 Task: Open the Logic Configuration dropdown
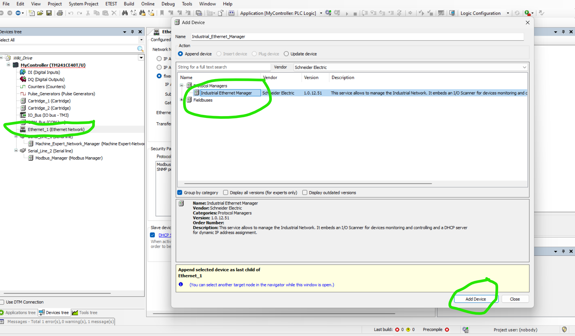[508, 13]
